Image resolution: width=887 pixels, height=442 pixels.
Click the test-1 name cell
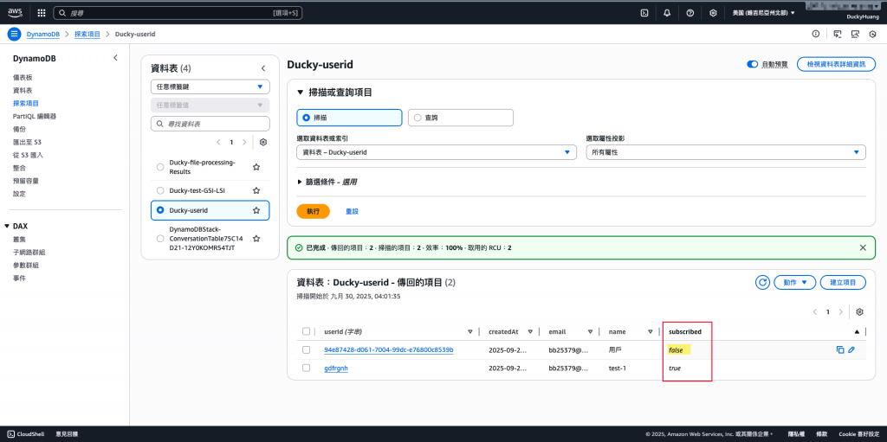coord(618,368)
